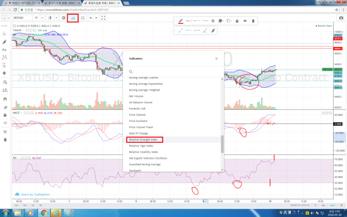
Task: Open the show object tree icon
Action: [x=5, y=132]
